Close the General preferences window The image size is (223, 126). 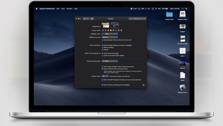[76, 19]
